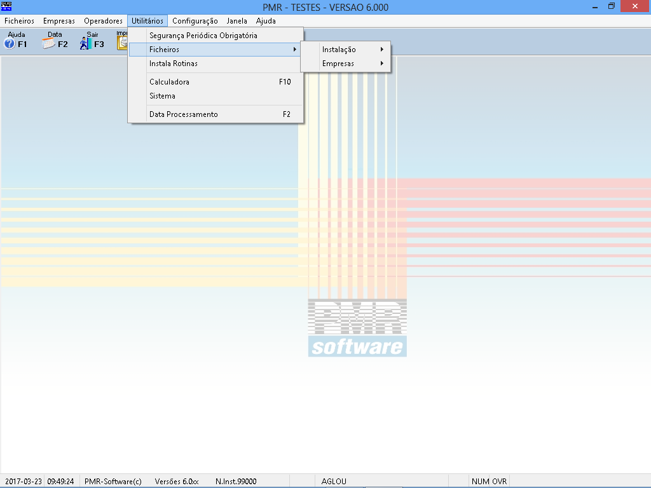Choose Ficheiros in the Utilitários dropdown
Image resolution: width=651 pixels, height=488 pixels.
tap(216, 50)
